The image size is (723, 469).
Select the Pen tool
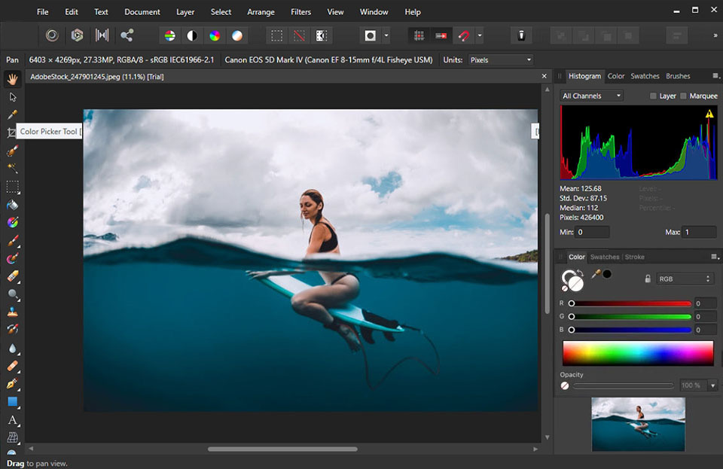click(x=13, y=384)
